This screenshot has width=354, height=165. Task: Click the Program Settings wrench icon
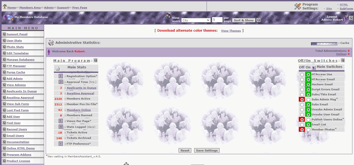click(x=298, y=6)
